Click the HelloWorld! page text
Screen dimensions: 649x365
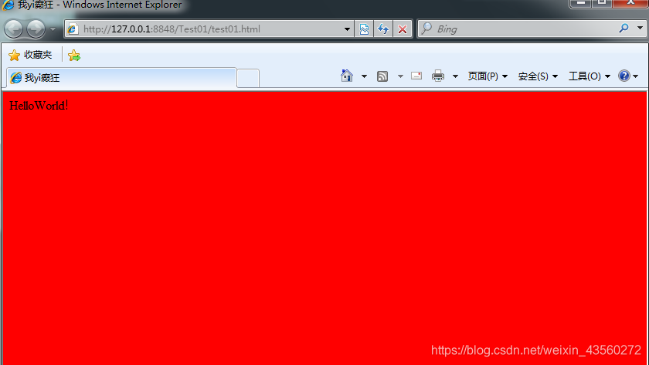tap(39, 106)
